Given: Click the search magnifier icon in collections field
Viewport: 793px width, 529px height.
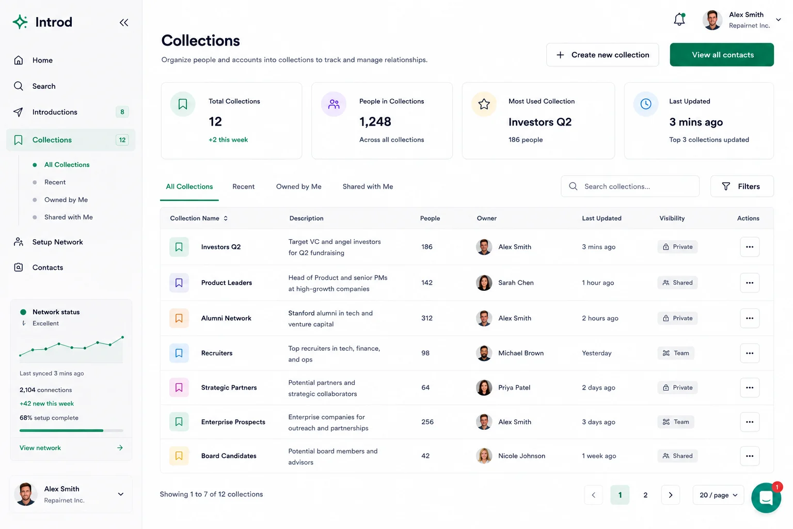Looking at the screenshot, I should [573, 186].
